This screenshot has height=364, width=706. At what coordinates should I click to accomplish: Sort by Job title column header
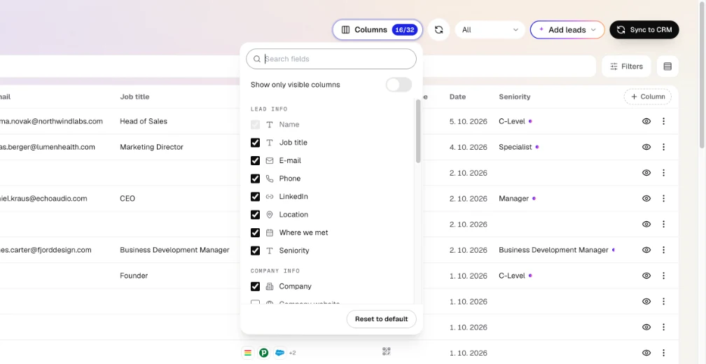[x=134, y=97]
